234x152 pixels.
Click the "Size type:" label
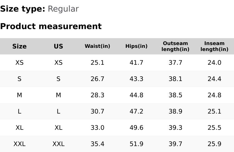[x=22, y=9]
